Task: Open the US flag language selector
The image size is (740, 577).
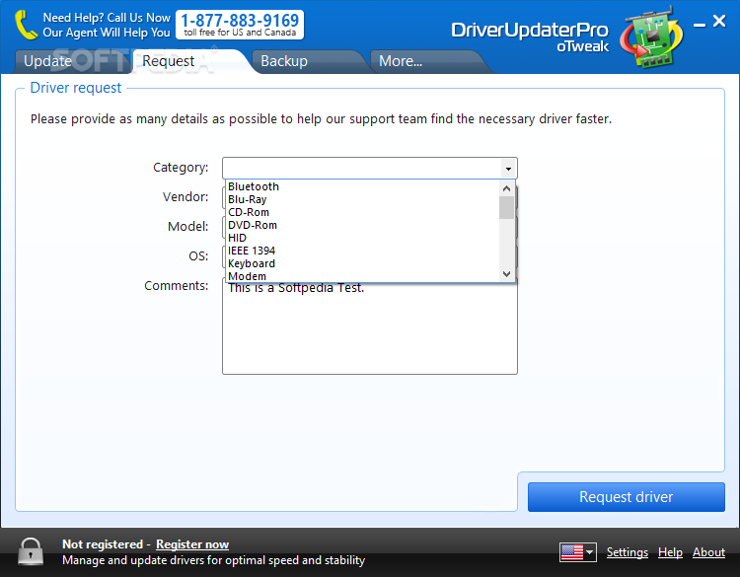Action: [578, 552]
